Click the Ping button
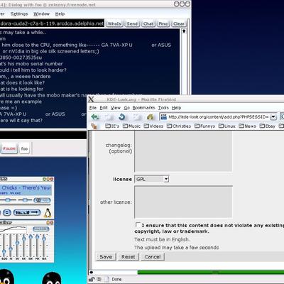 coord(163,23)
